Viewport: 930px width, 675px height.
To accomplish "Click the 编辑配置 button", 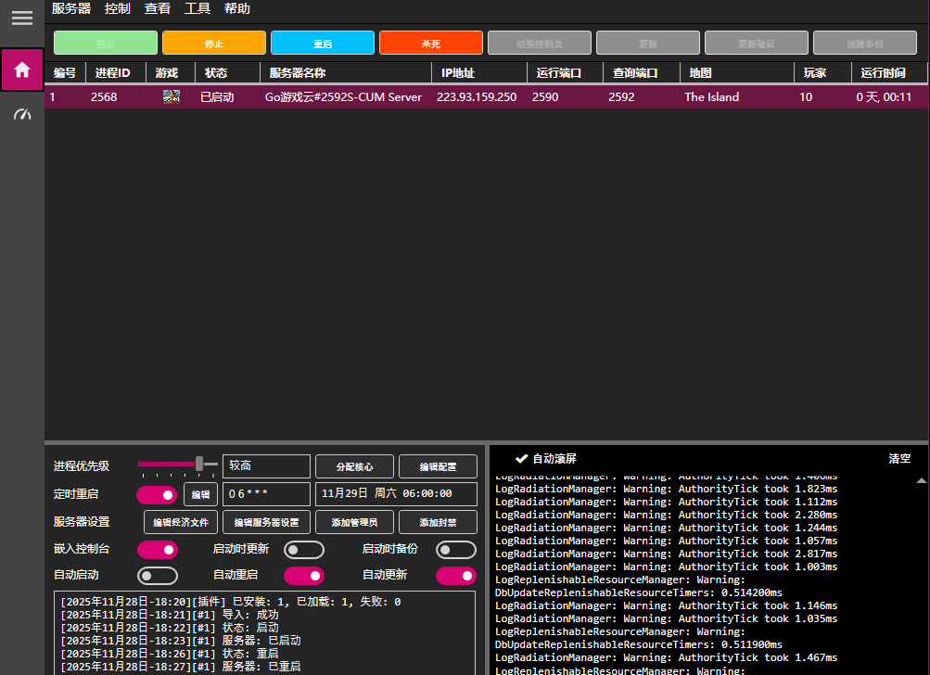I will tap(438, 466).
